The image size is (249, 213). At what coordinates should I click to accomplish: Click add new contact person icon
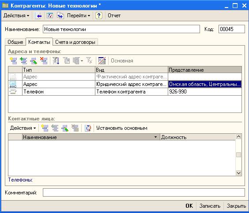[x=45, y=128]
